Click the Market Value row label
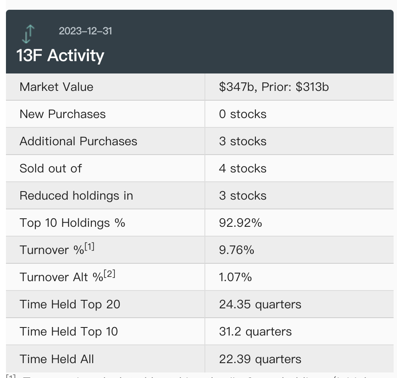The height and width of the screenshot is (378, 397). coord(56,87)
